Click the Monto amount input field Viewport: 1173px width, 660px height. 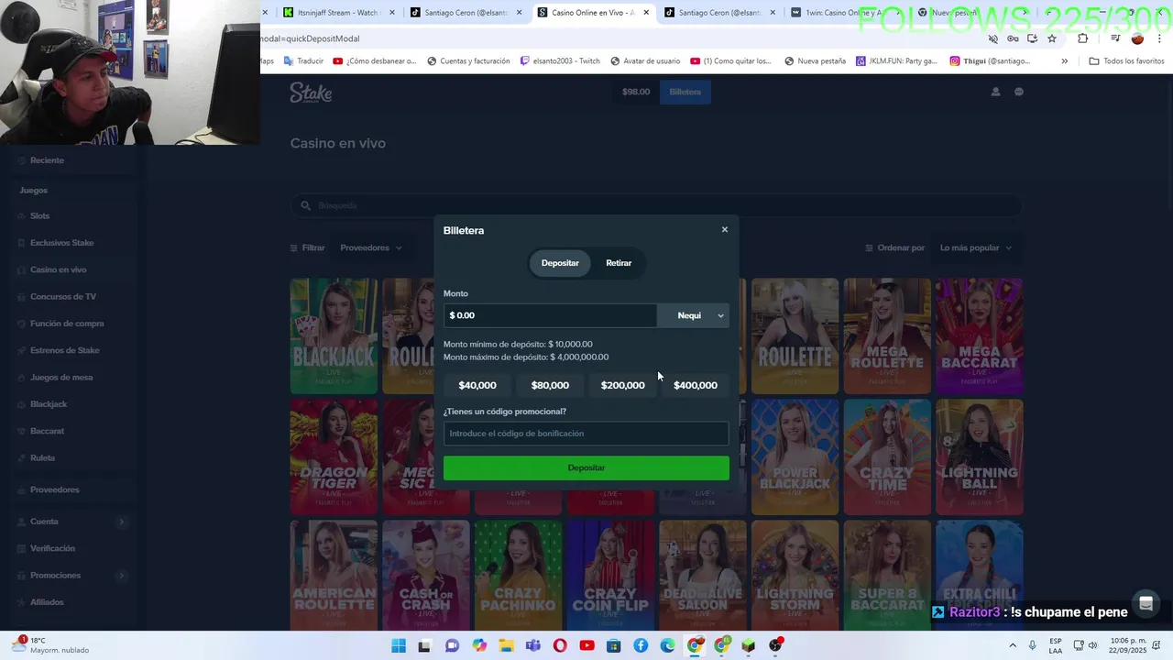(x=550, y=315)
